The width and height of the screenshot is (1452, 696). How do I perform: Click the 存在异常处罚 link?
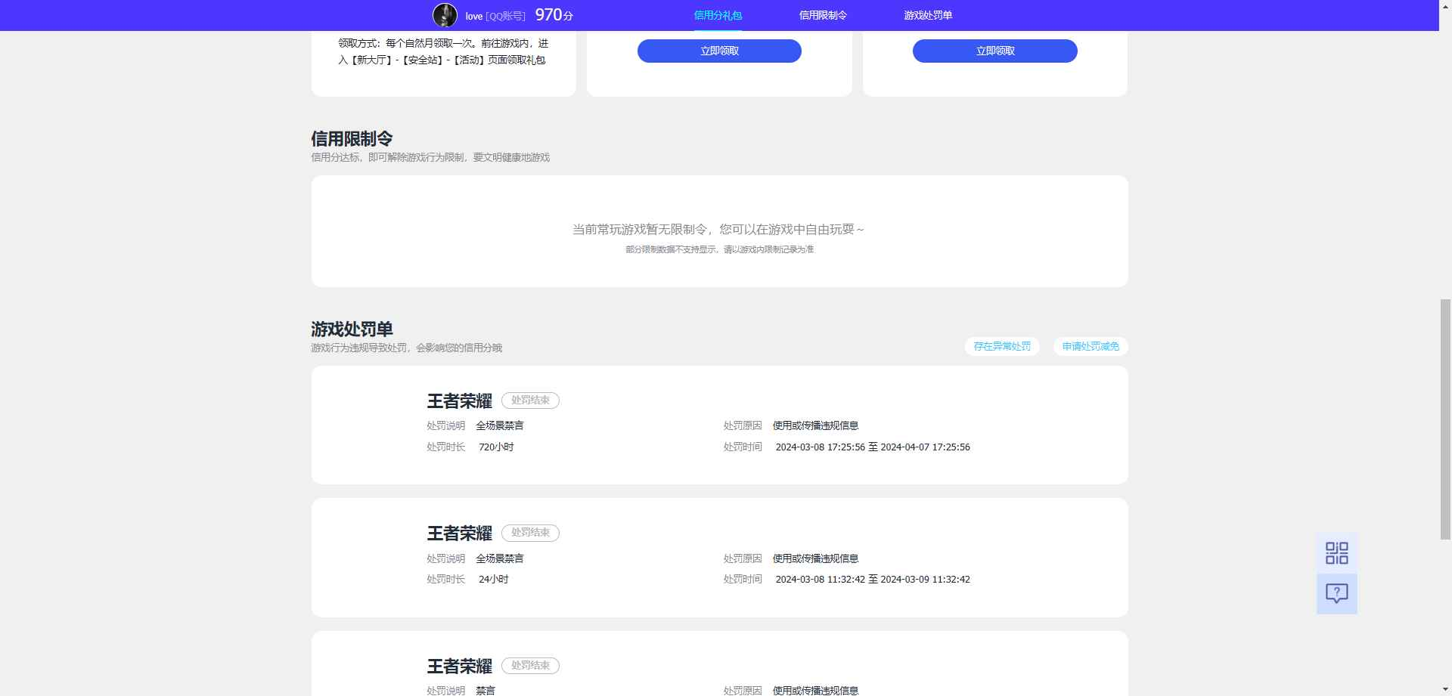(x=1002, y=346)
